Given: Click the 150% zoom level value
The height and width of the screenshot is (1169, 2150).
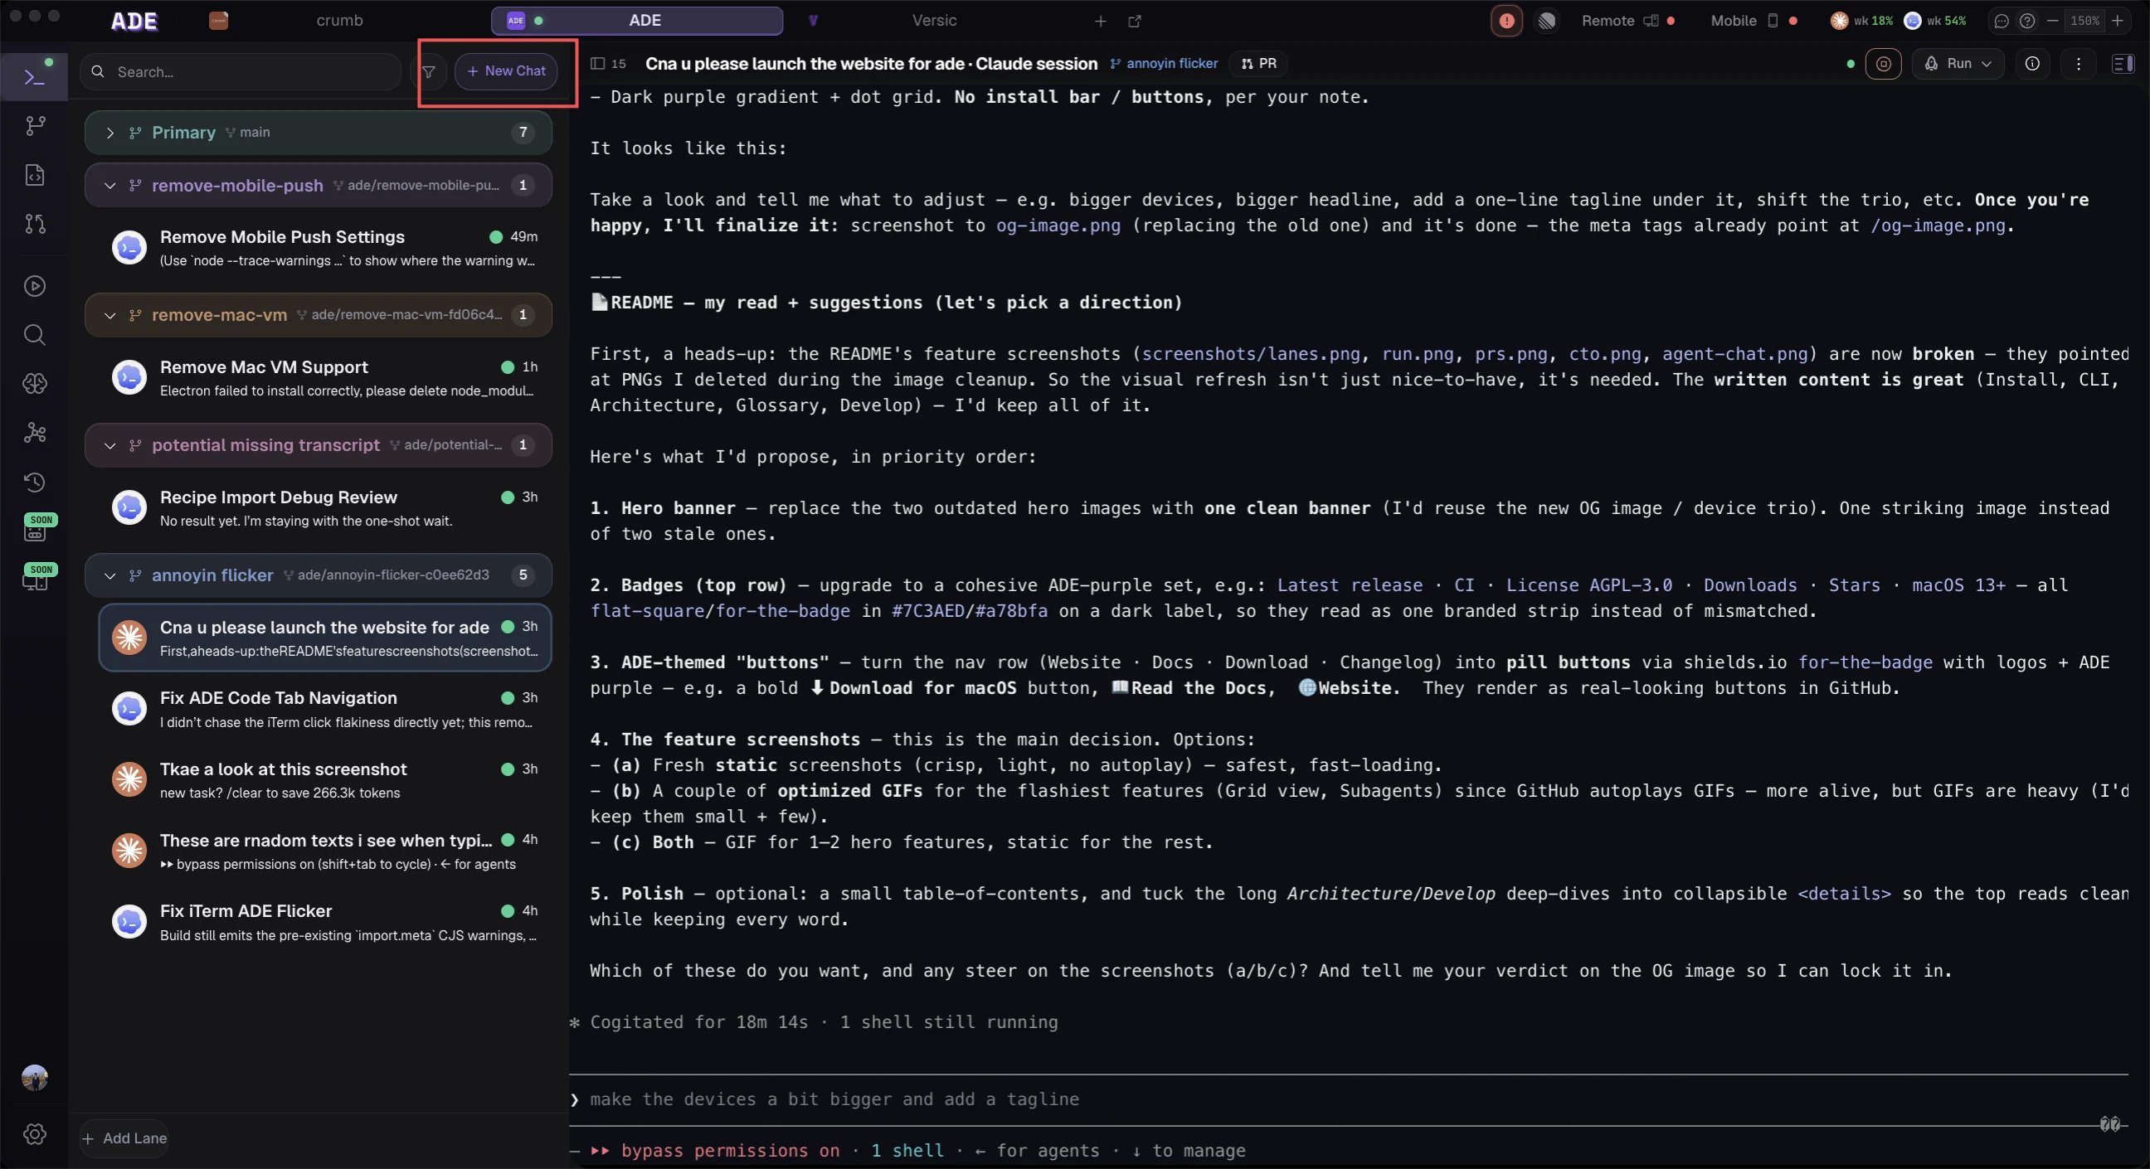Looking at the screenshot, I should [2084, 21].
